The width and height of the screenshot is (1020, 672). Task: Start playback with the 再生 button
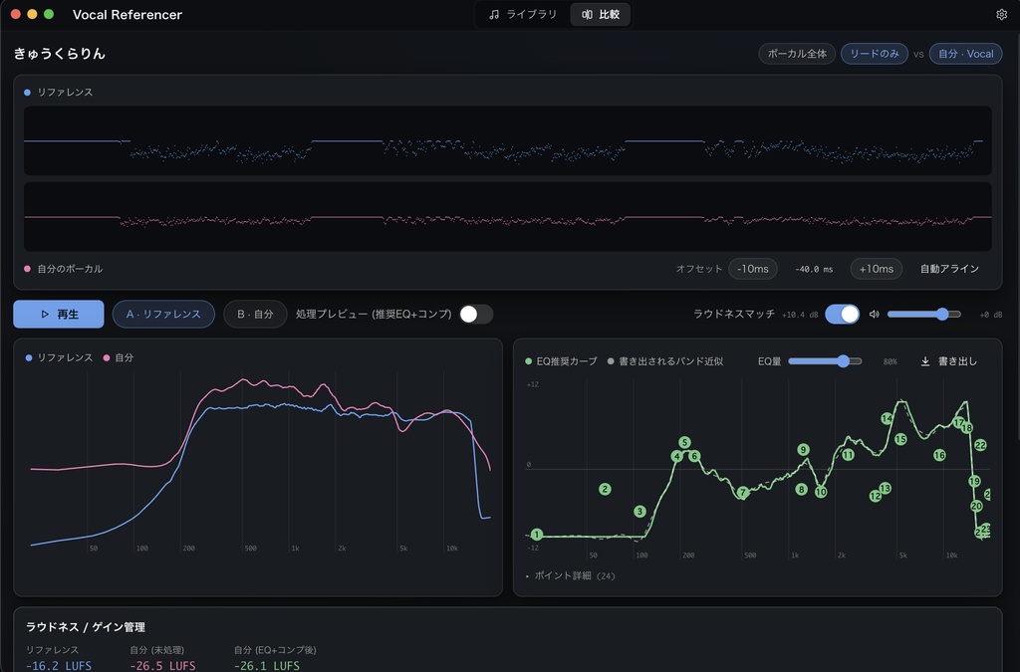(x=59, y=315)
